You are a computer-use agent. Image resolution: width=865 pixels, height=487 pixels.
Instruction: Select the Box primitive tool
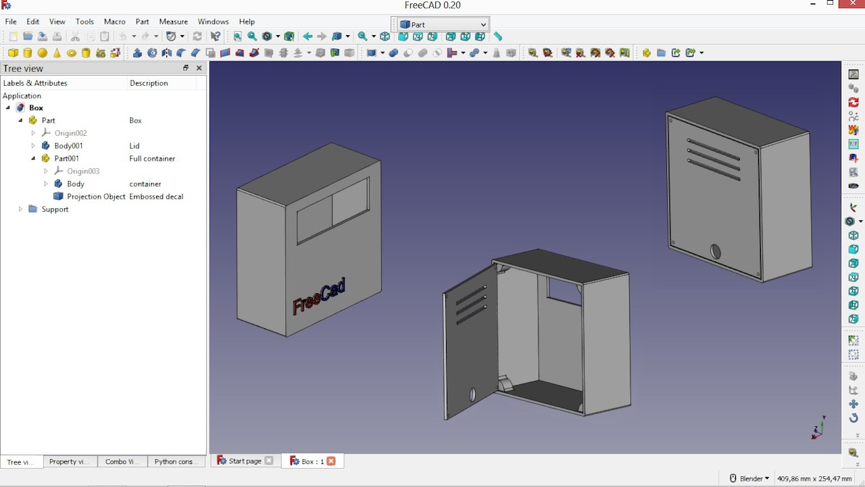[12, 53]
